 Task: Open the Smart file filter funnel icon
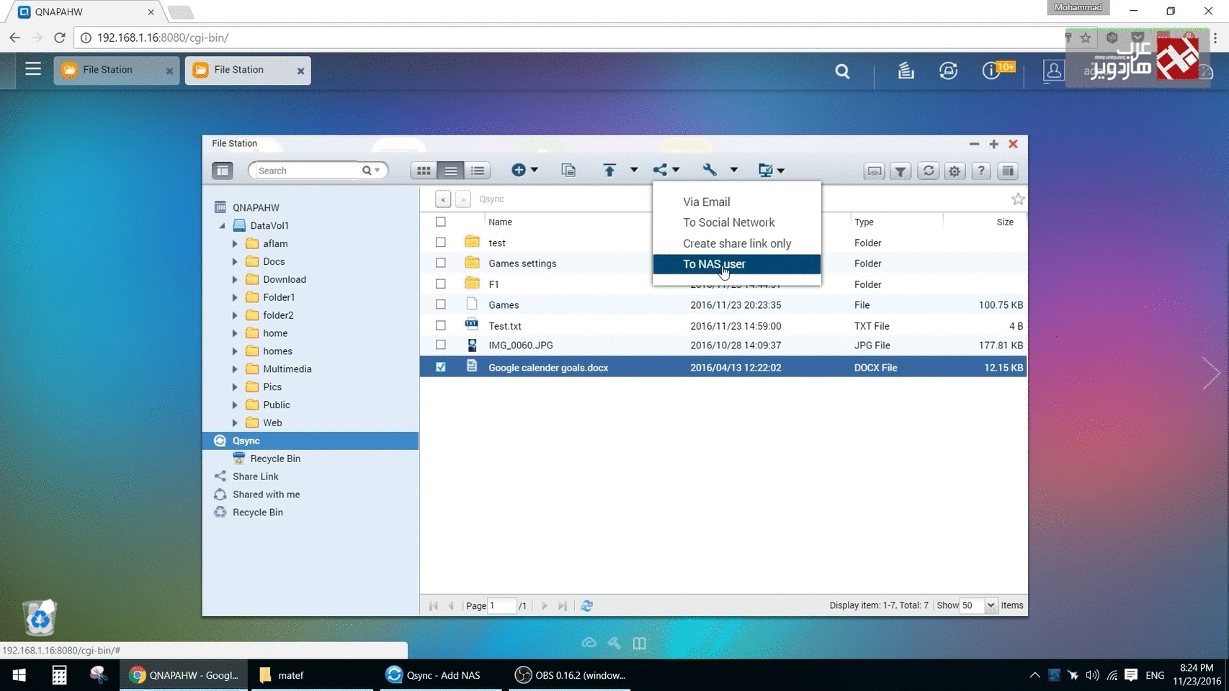tap(900, 171)
